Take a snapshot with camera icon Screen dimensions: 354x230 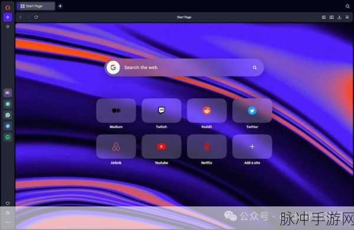[332, 17]
